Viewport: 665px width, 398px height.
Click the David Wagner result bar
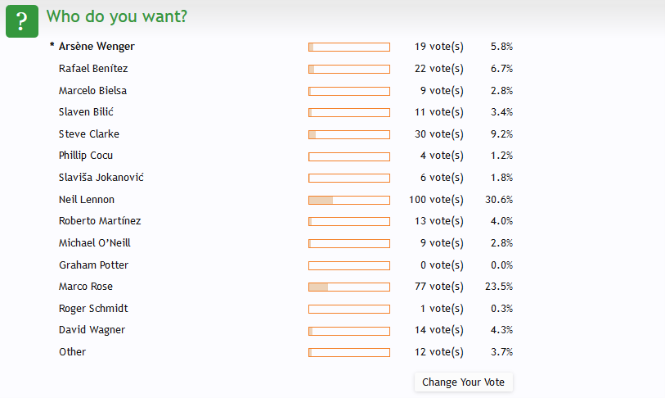[x=349, y=331]
